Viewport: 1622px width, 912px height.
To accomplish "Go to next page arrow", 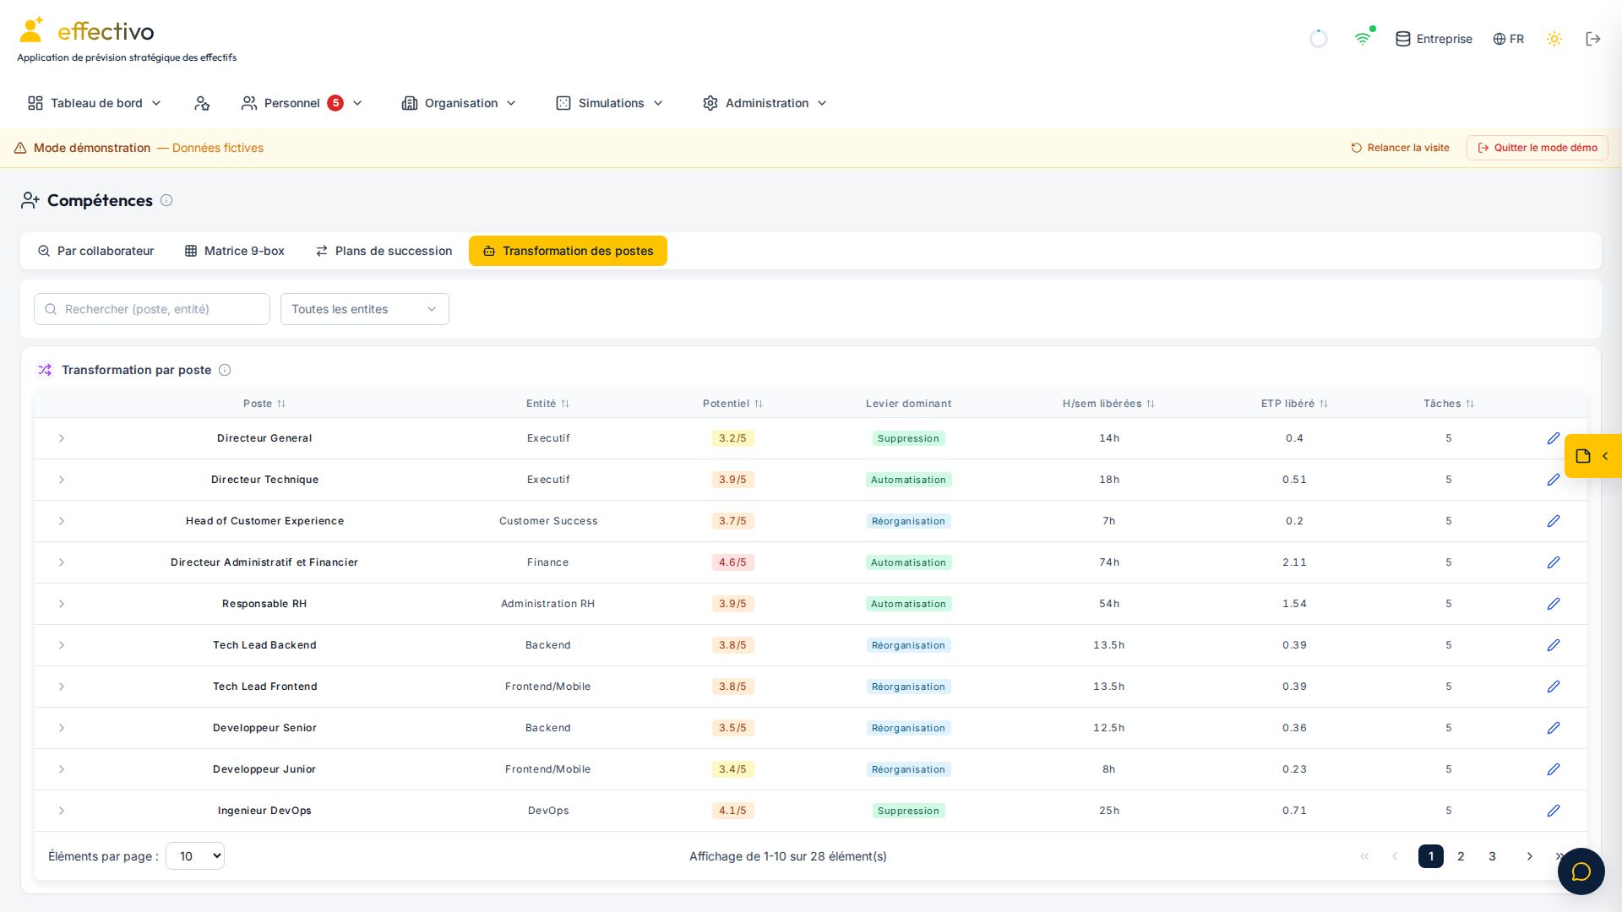I will (1529, 856).
